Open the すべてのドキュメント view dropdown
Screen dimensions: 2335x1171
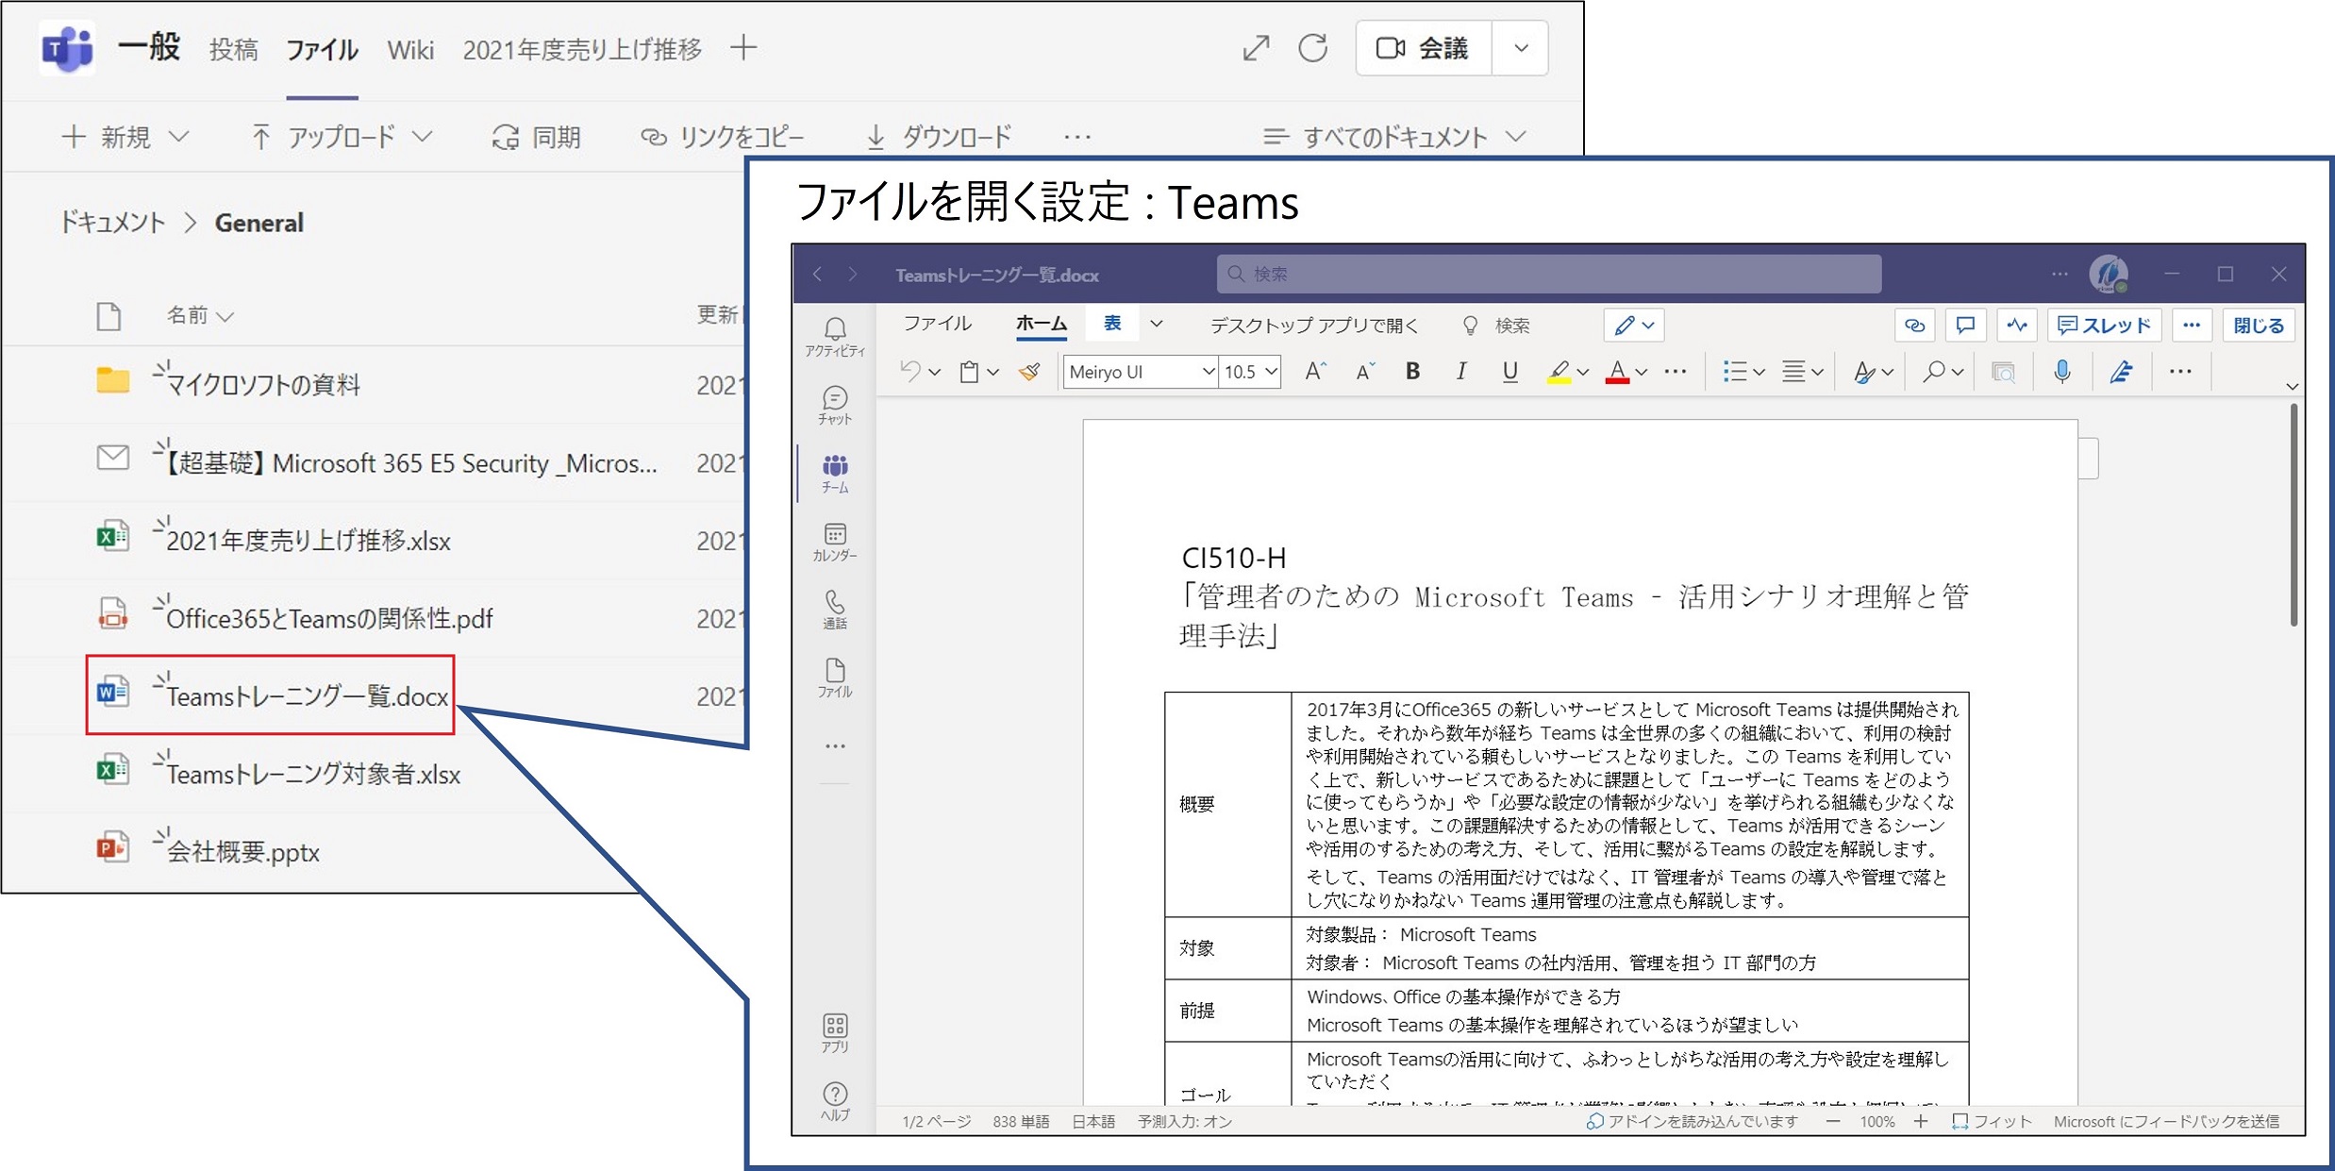(x=1394, y=138)
